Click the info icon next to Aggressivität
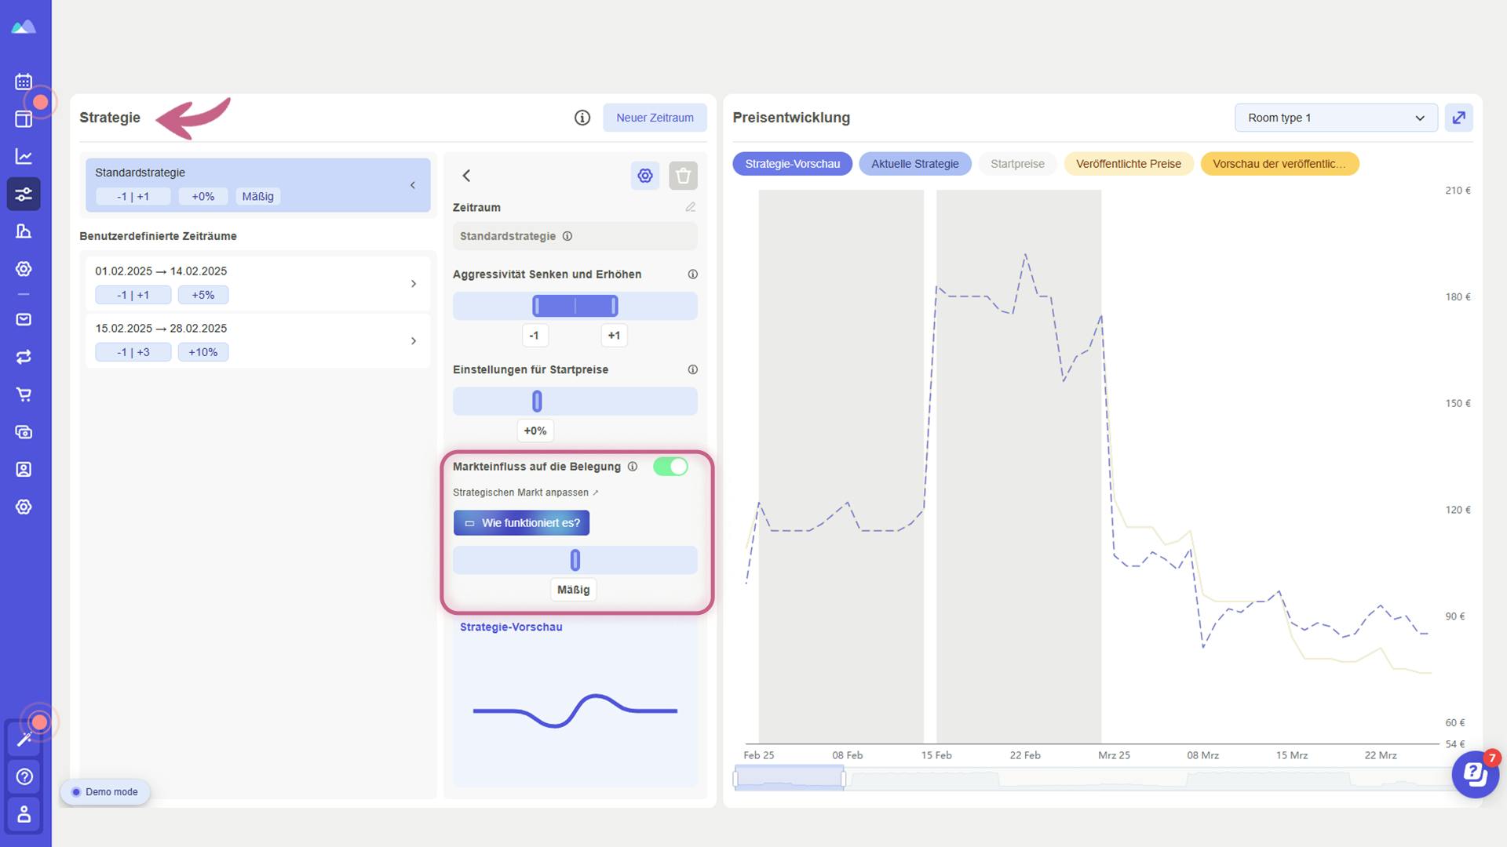 691,273
